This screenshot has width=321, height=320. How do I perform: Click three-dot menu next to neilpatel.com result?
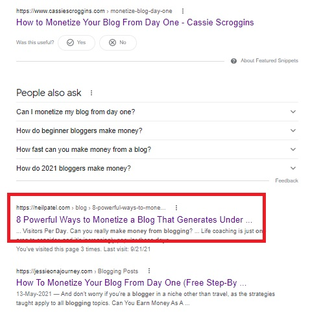(x=176, y=208)
